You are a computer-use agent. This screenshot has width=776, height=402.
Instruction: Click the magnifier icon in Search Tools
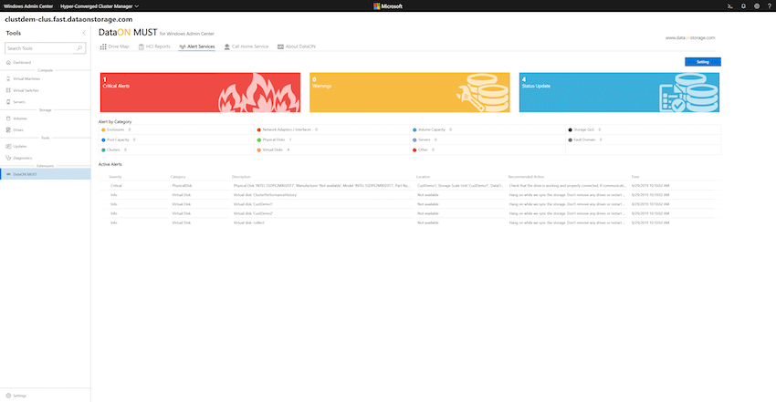(79, 48)
